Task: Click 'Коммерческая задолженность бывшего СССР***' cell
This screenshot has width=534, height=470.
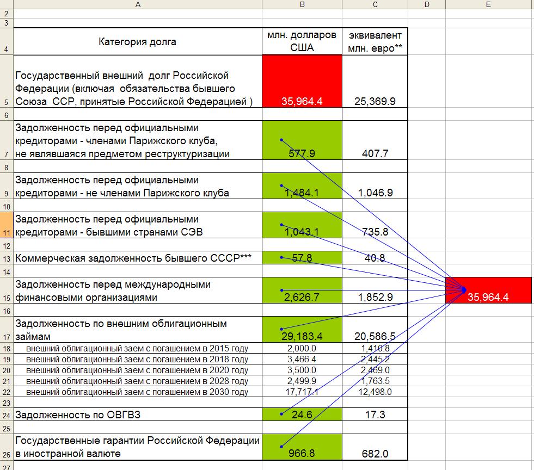Action: pyautogui.click(x=138, y=258)
